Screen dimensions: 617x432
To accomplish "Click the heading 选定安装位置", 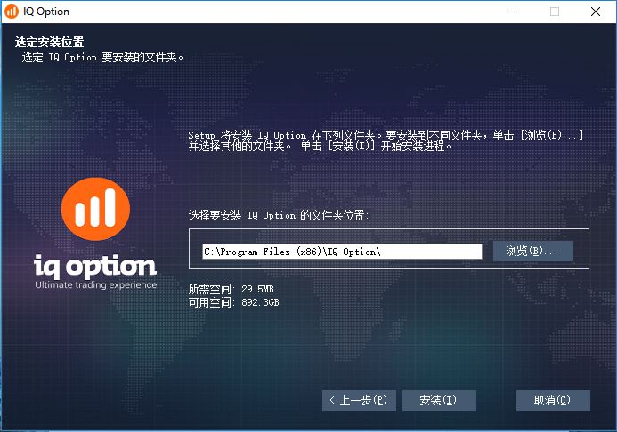I will (50, 42).
